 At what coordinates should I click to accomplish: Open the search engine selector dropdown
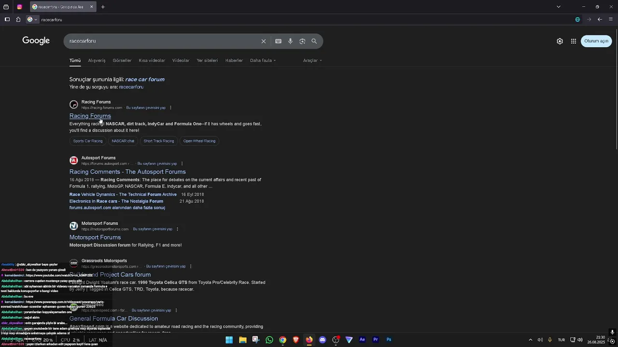click(x=32, y=19)
